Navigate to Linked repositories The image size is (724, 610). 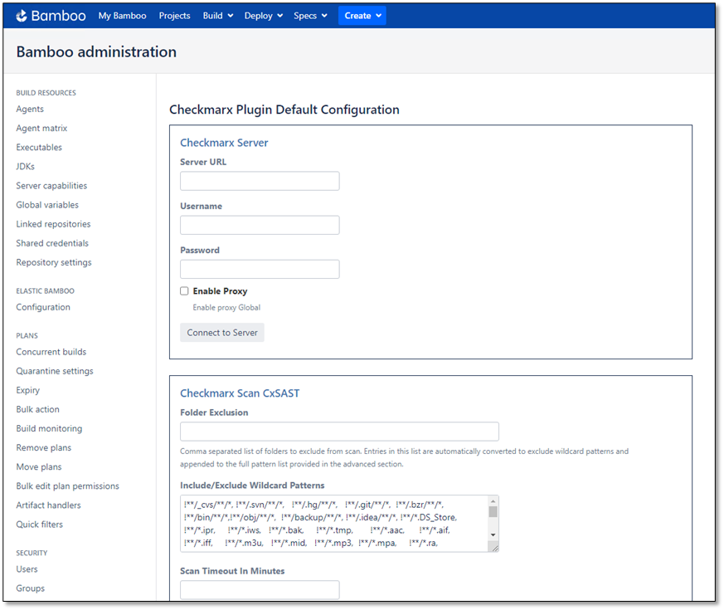click(x=54, y=224)
